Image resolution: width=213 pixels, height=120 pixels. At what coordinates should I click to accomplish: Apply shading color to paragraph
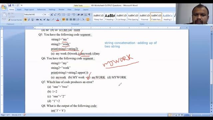point(83,20)
